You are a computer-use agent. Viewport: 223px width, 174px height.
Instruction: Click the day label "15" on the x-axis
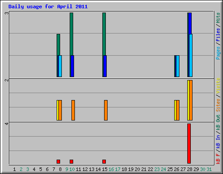tap(105, 169)
